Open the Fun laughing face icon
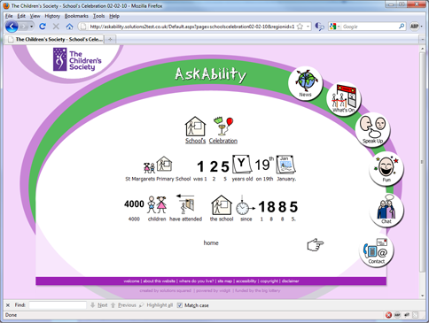Screen dimensions: 429x323 click(386, 168)
